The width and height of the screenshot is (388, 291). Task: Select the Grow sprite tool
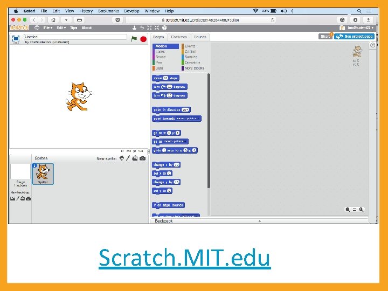click(x=149, y=27)
